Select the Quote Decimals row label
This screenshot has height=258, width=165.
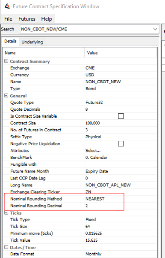[25, 109]
